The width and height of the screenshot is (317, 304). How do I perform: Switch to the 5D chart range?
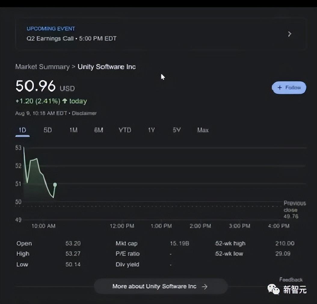click(48, 130)
